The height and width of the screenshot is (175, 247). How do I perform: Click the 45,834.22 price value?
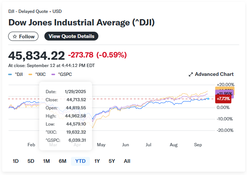[36, 56]
